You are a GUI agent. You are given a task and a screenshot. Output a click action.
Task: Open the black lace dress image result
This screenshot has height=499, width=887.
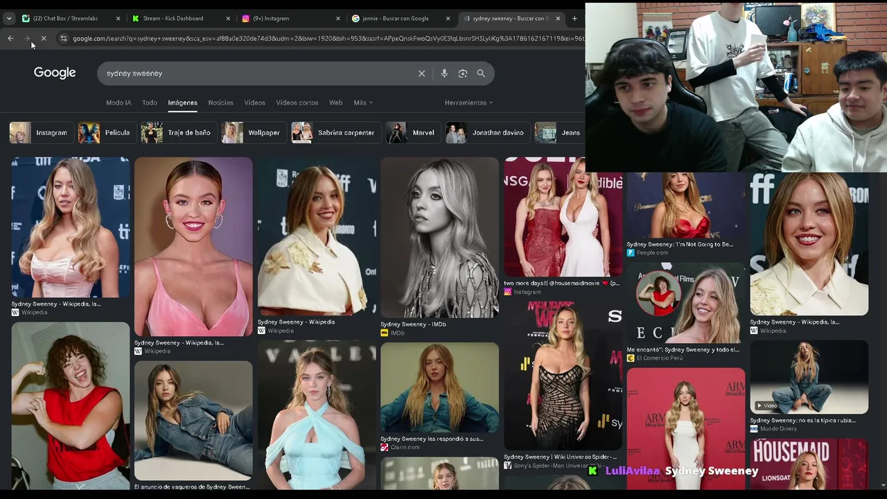click(563, 375)
